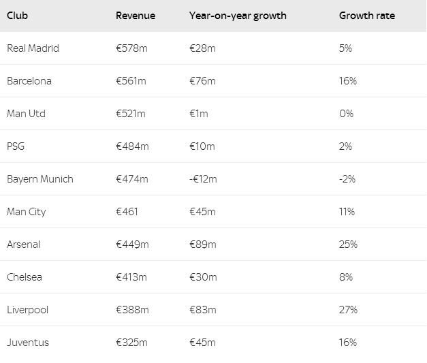
Task: Click Barcelona's €76m year-on-year growth
Action: (x=202, y=81)
